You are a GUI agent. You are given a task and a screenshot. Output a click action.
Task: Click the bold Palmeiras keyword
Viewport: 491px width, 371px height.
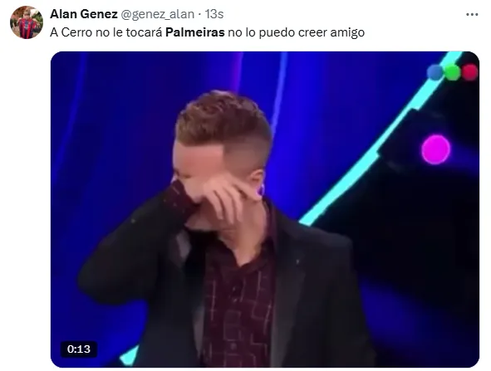point(194,32)
